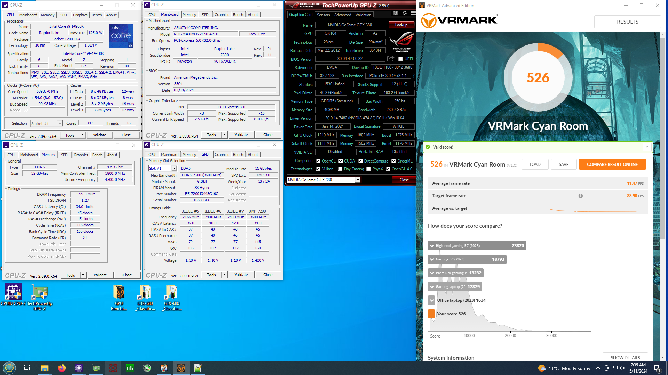This screenshot has width=668, height=375.
Task: Click the bus interface question mark in GPU-Z
Action: pos(413,76)
